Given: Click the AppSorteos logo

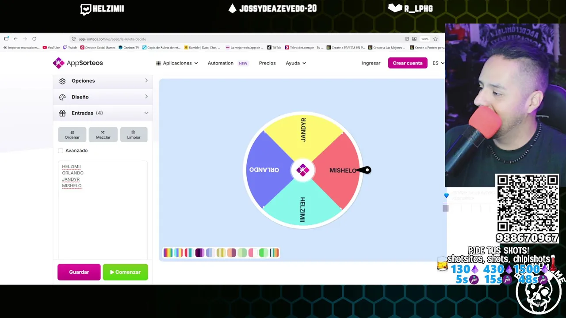Looking at the screenshot, I should pyautogui.click(x=78, y=63).
